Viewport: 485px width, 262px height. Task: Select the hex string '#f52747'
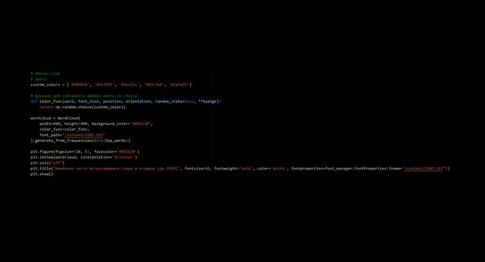(104, 84)
